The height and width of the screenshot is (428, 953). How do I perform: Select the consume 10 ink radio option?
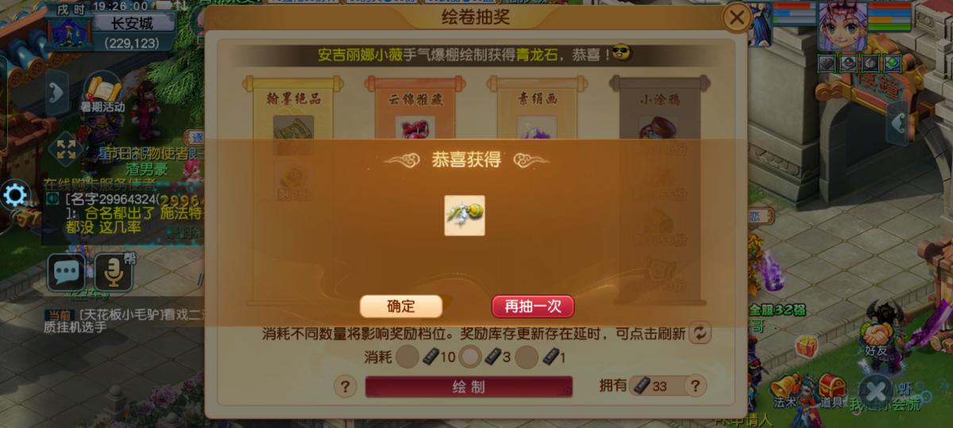coord(407,357)
